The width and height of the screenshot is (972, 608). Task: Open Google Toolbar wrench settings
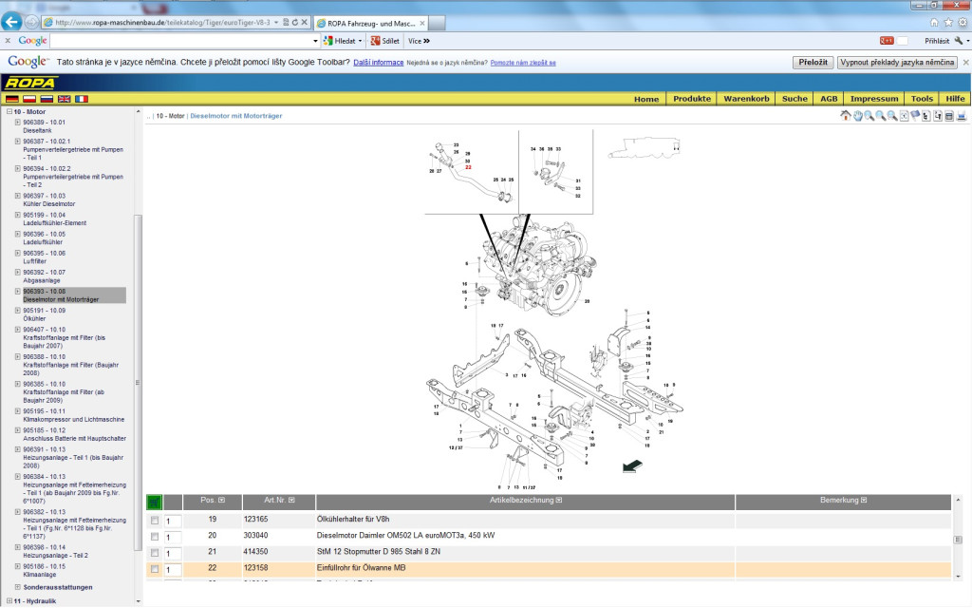(x=959, y=41)
